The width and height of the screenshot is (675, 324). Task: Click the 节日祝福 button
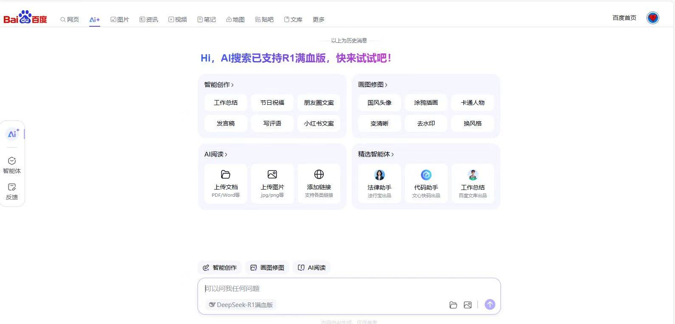[272, 103]
